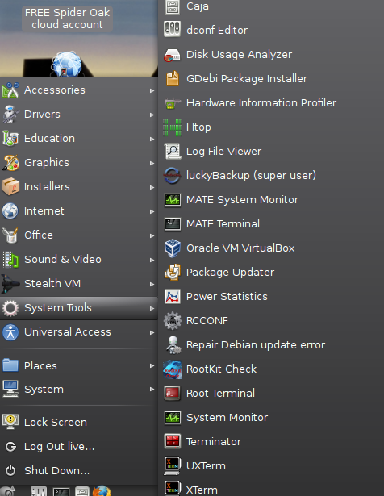384x496 pixels.
Task: Click the luckyBackup sync icon
Action: [x=173, y=176]
